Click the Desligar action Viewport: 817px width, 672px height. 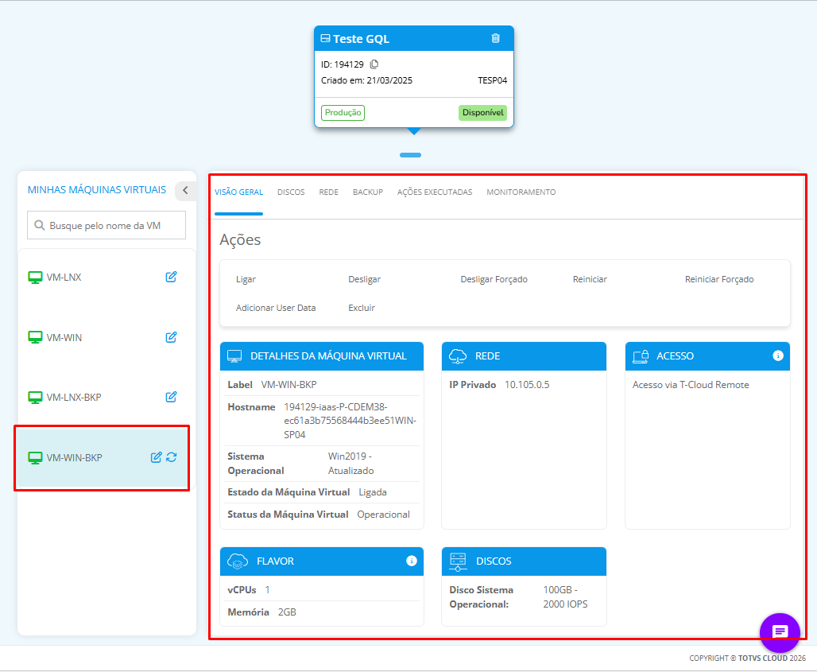364,279
